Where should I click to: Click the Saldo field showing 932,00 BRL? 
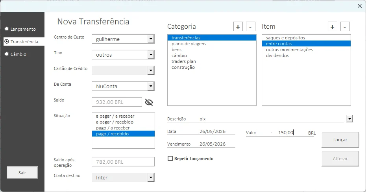(117, 102)
